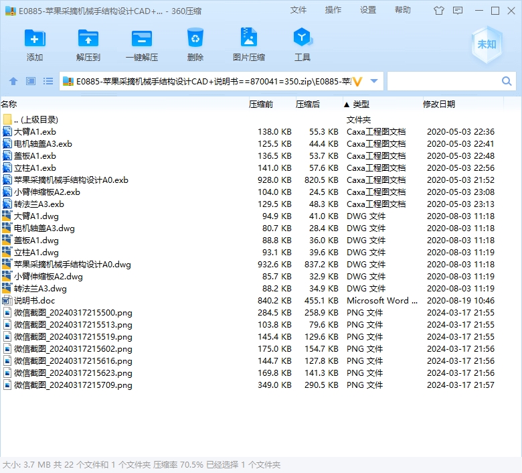Open the 文件 menu
The image size is (522, 473).
pos(298,10)
